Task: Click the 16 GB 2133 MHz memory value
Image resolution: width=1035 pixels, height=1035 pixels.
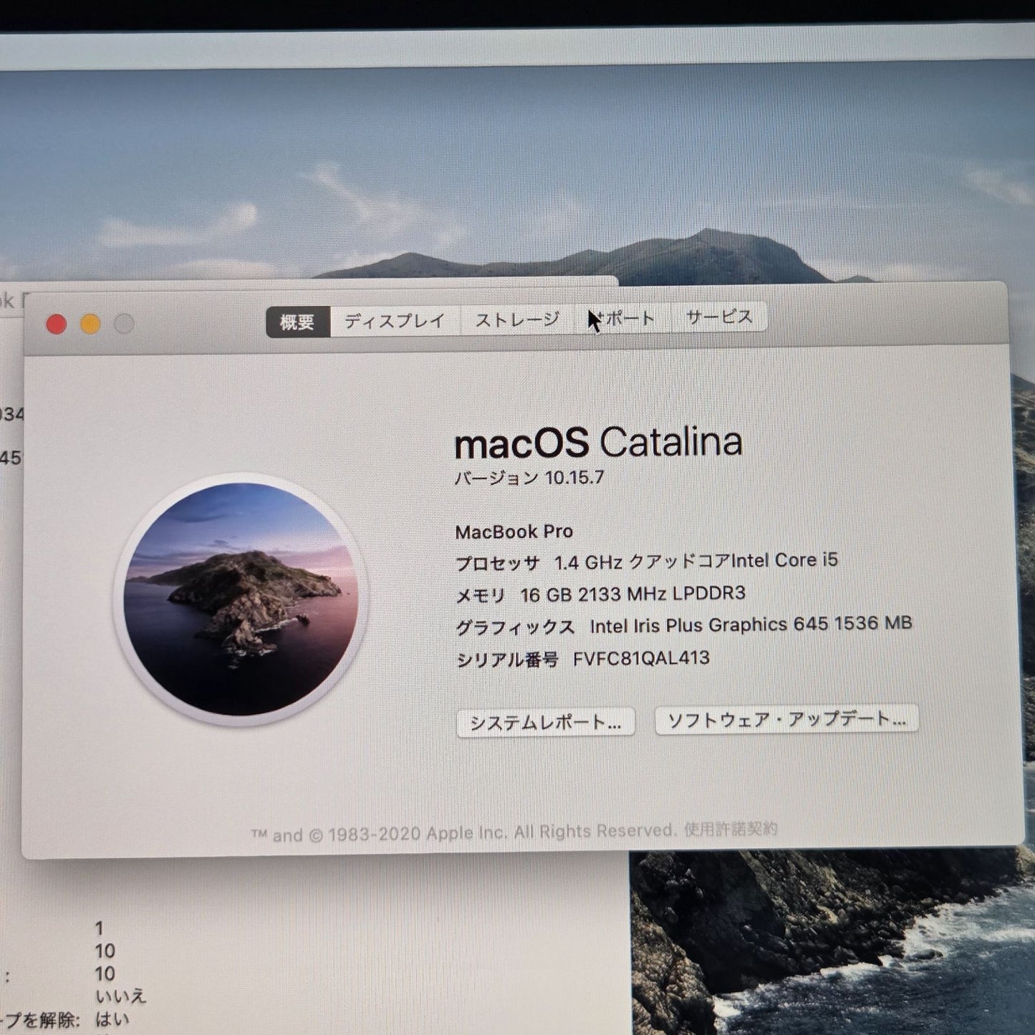Action: click(x=633, y=594)
